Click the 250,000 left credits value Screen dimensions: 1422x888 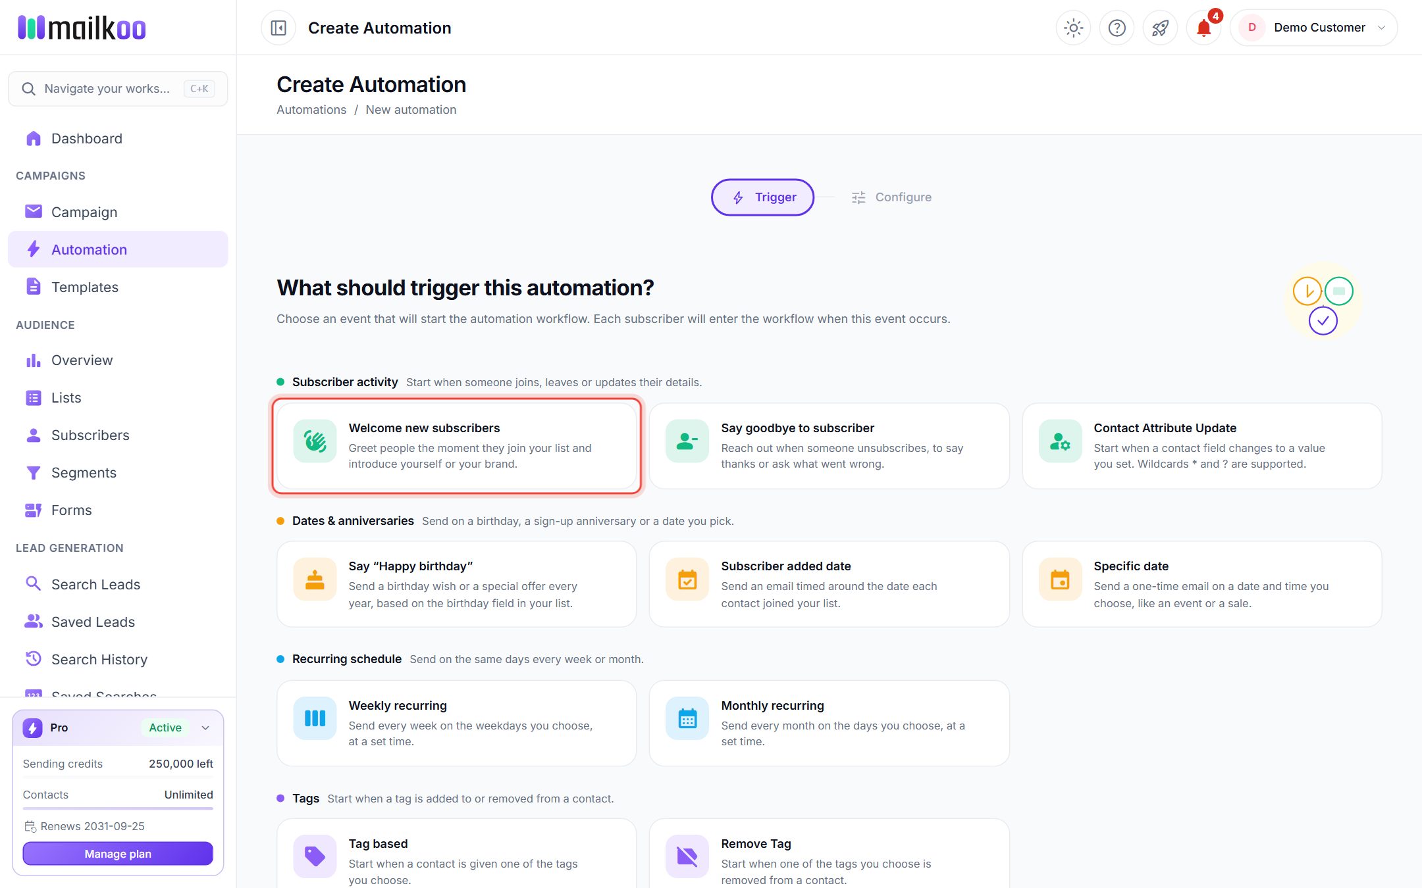(181, 764)
